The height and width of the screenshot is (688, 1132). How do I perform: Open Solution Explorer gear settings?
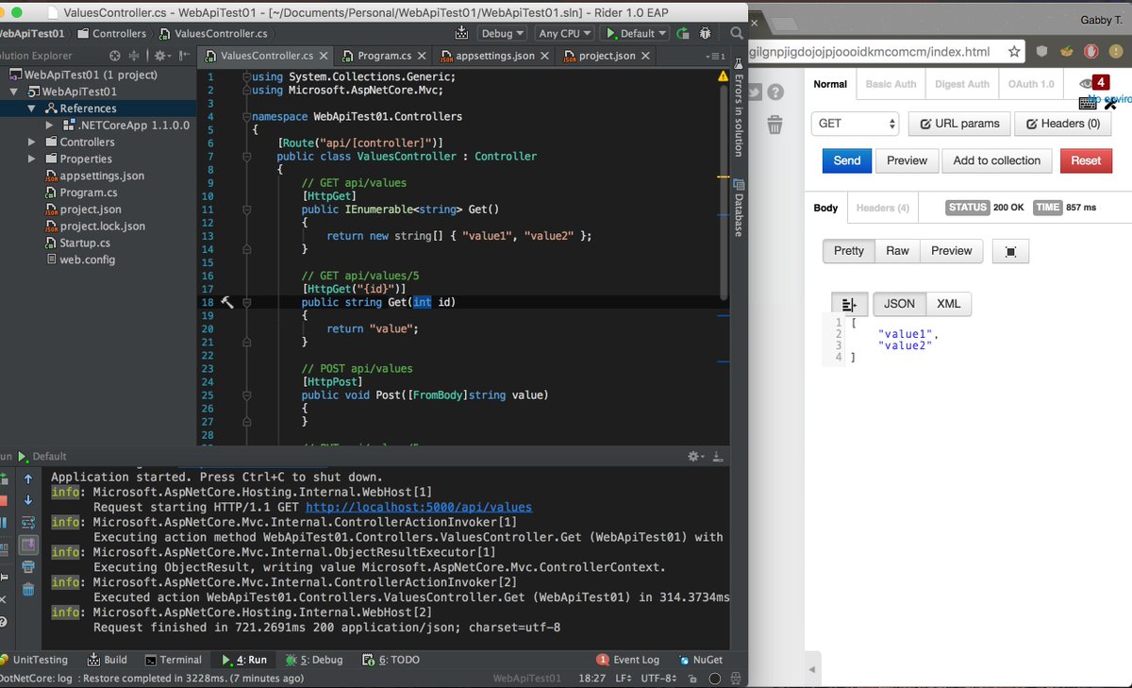(162, 57)
